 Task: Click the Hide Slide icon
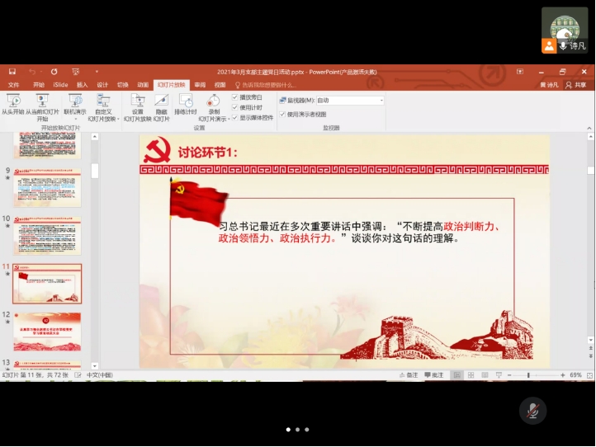tap(161, 103)
